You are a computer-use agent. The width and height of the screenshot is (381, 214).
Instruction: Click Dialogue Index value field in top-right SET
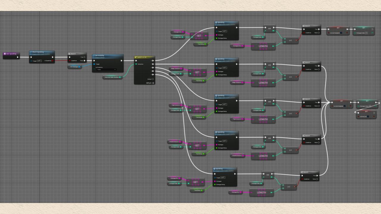366,33
